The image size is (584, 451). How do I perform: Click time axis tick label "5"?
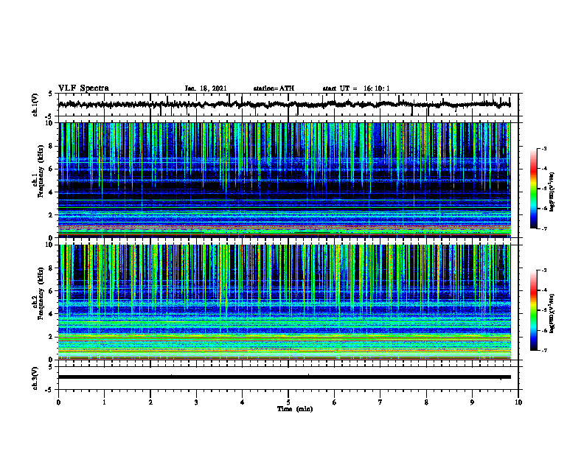coord(288,402)
